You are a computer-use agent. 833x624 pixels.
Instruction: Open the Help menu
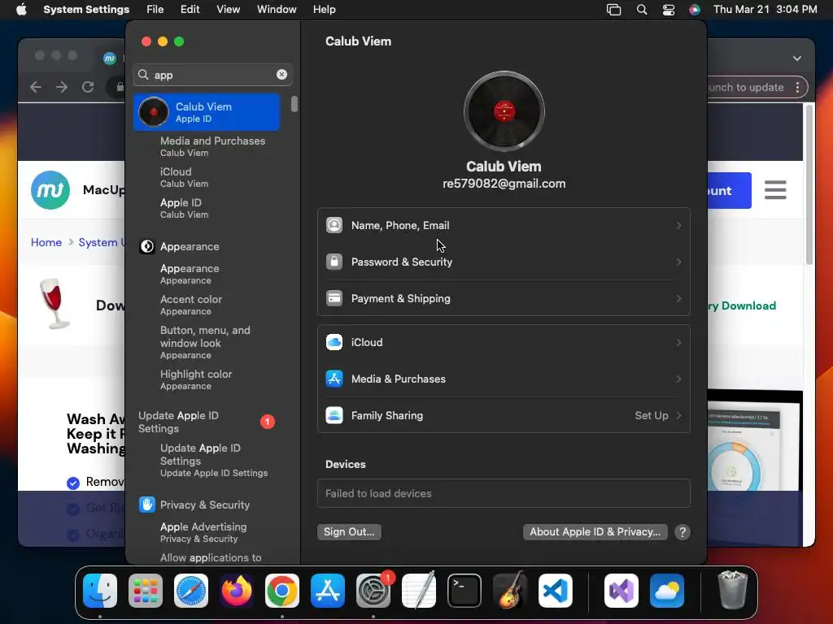324,10
